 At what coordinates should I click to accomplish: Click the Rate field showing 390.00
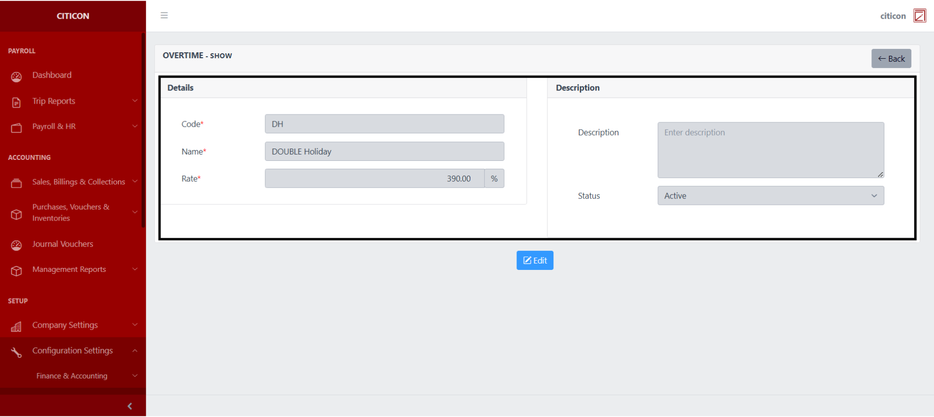click(374, 179)
